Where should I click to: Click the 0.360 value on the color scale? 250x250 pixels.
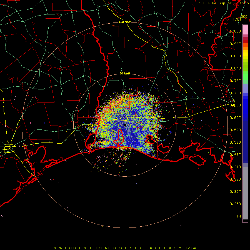(x=235, y=179)
